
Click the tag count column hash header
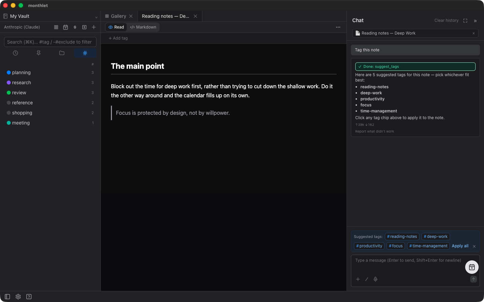(x=92, y=64)
